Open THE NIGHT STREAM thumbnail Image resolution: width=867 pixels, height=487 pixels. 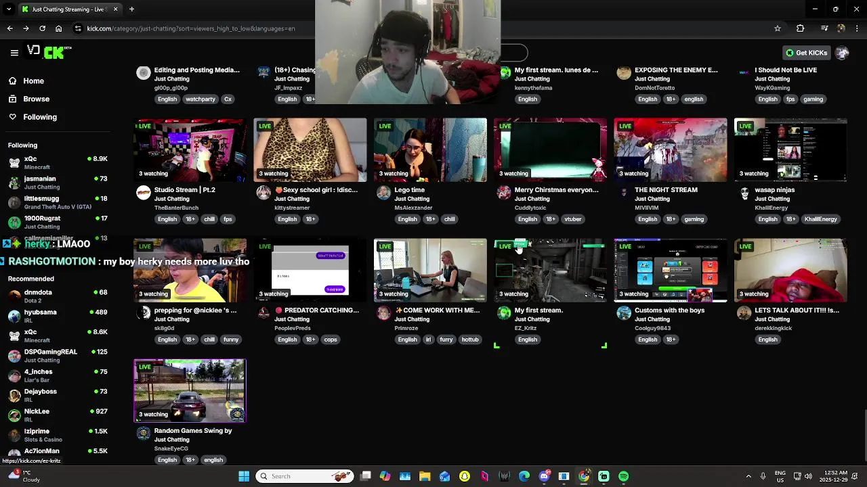pyautogui.click(x=671, y=150)
